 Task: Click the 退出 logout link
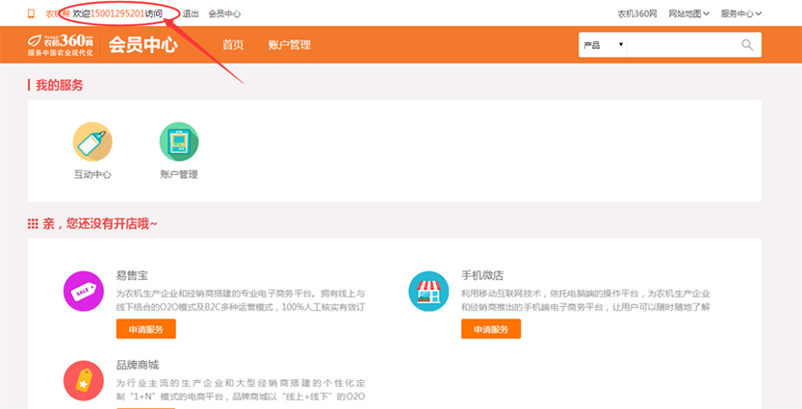pyautogui.click(x=191, y=13)
